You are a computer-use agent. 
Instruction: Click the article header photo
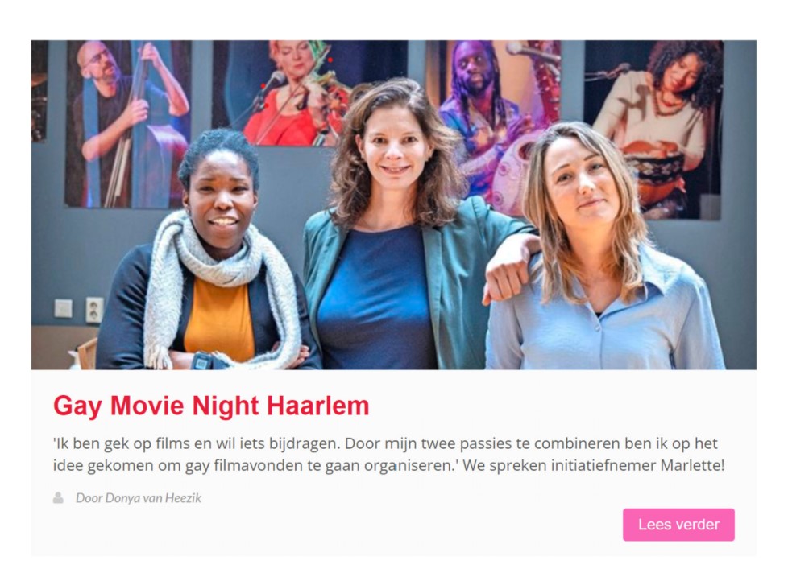(393, 204)
